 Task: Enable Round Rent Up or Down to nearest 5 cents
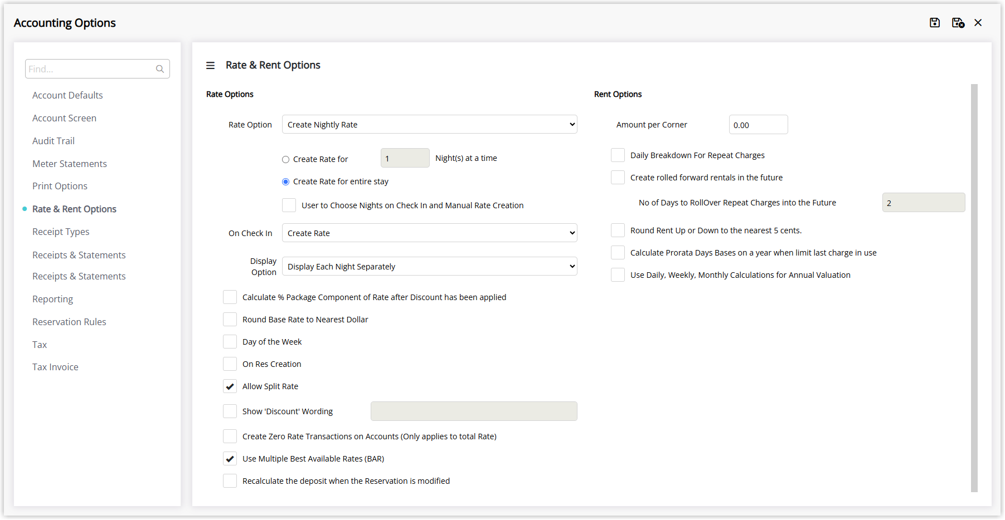point(618,230)
